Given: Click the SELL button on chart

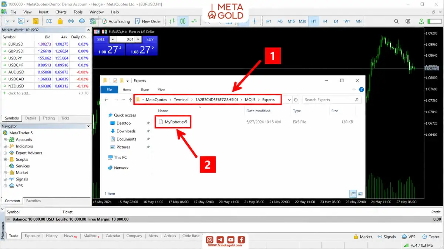Looking at the screenshot, I should tap(101, 39).
